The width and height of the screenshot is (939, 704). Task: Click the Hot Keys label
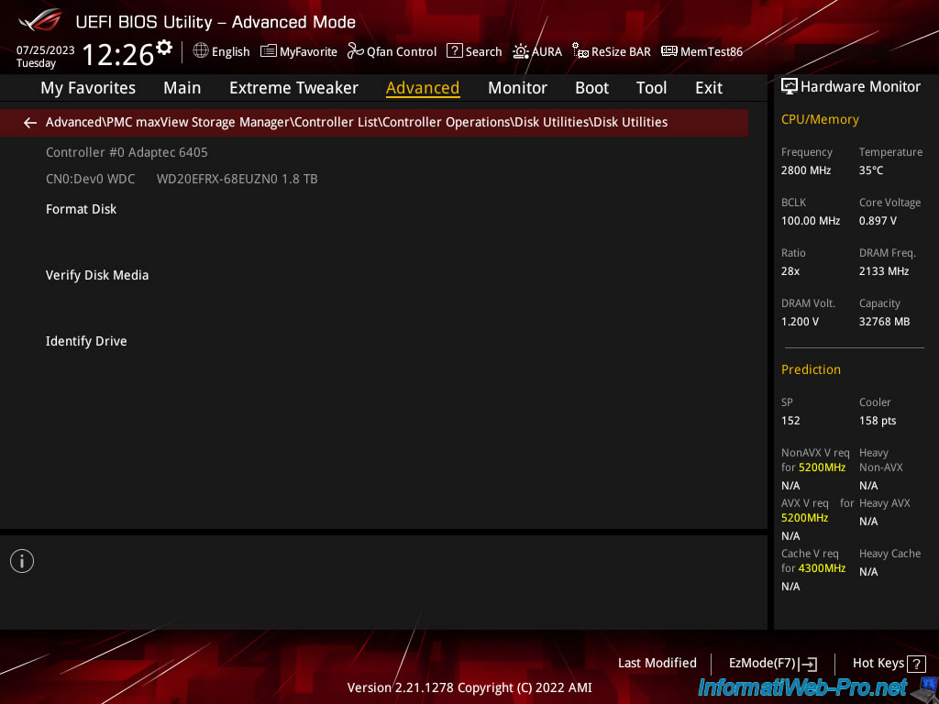(x=878, y=664)
